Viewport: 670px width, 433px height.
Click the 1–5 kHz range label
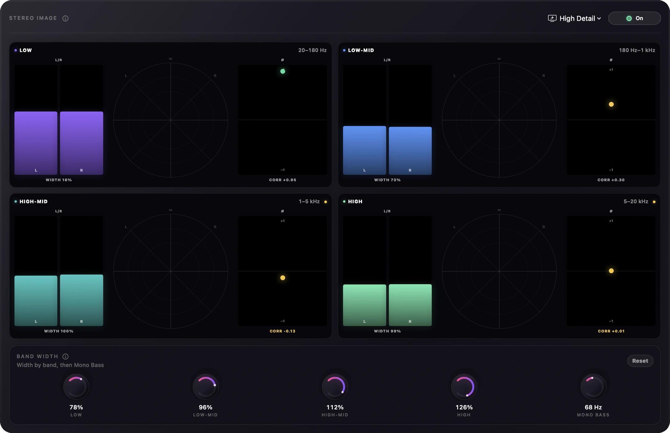click(x=309, y=201)
